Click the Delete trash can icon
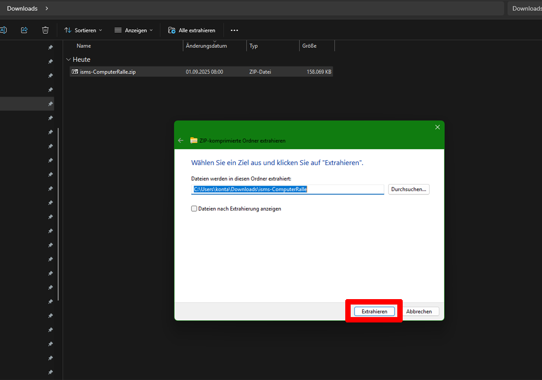The height and width of the screenshot is (380, 542). pyautogui.click(x=46, y=30)
